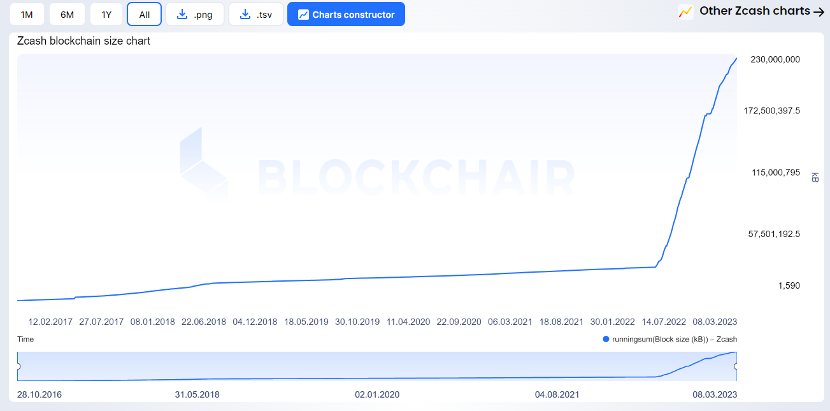Viewport: 830px width, 411px height.
Task: Click the 22.09.2020 x-axis date
Action: pos(459,322)
